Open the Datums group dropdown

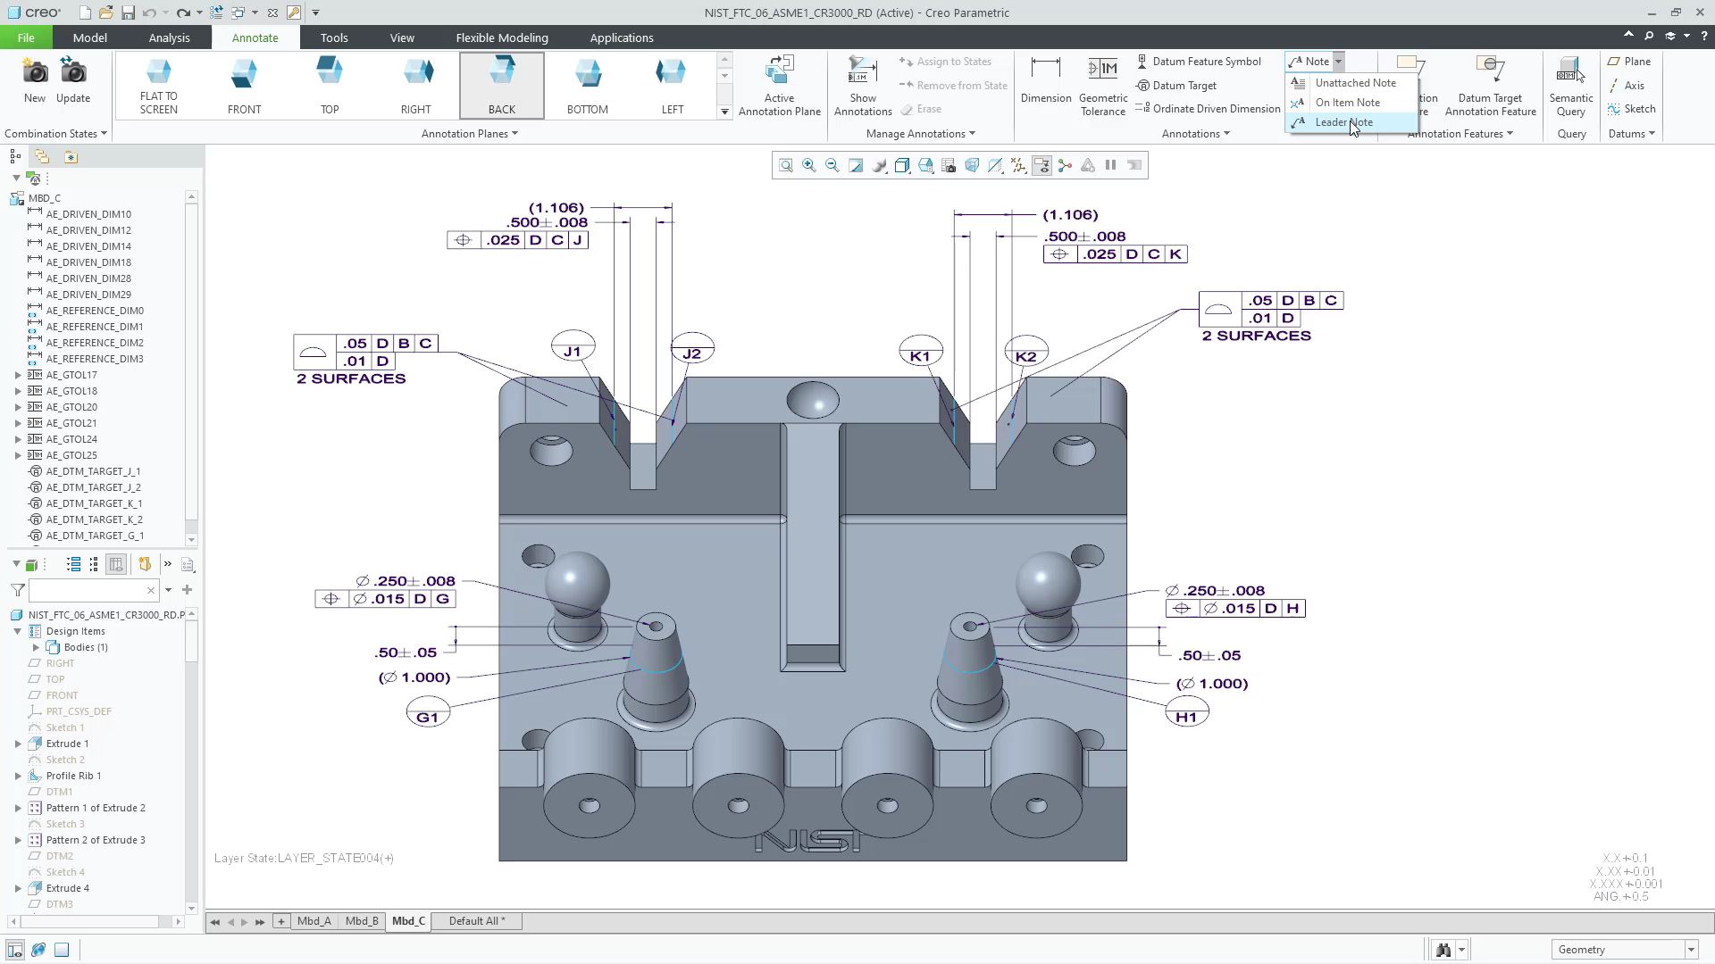point(1631,134)
